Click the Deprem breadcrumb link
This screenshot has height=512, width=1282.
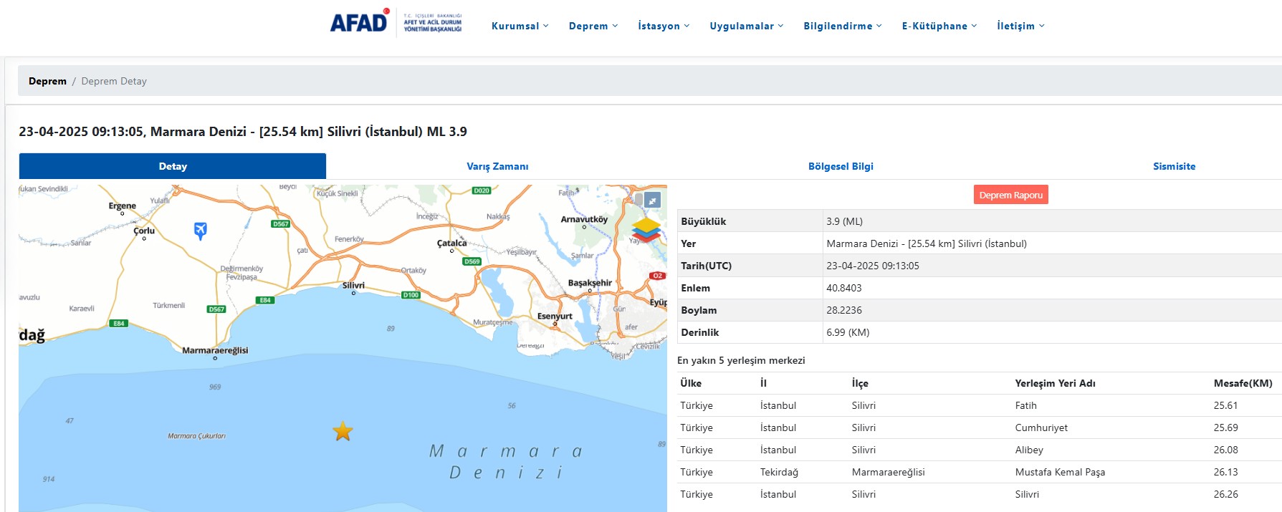click(x=47, y=81)
